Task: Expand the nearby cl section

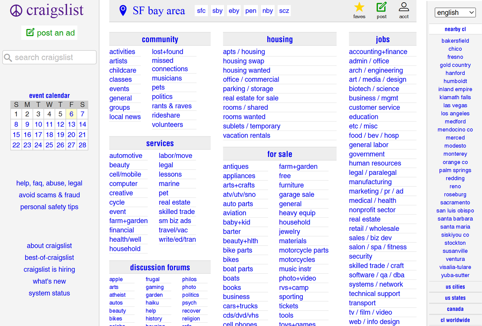Action: (x=455, y=29)
